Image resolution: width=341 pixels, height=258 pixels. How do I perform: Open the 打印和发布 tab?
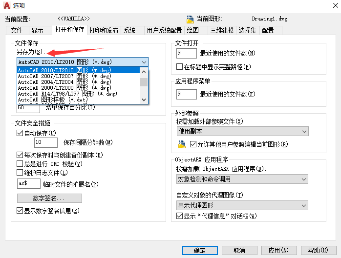pyautogui.click(x=104, y=30)
